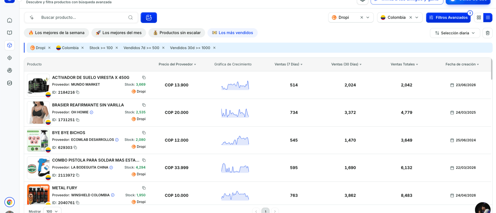Sort by Precio del Proveedor
The width and height of the screenshot is (496, 213).
pyautogui.click(x=177, y=64)
